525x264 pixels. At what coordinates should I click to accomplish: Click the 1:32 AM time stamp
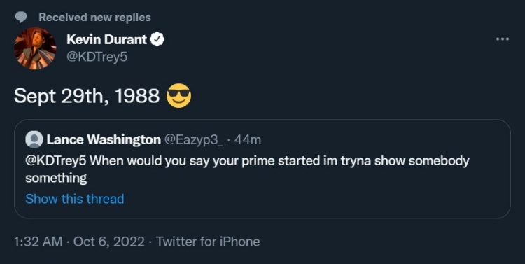tap(38, 242)
